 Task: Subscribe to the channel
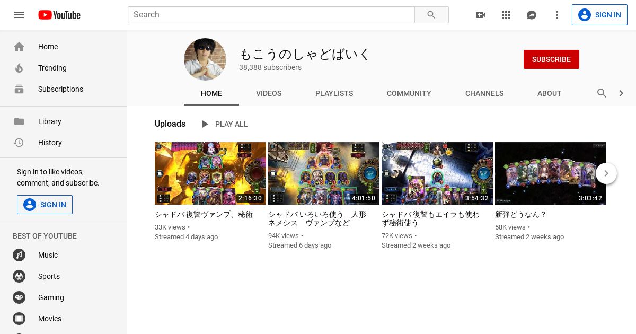pyautogui.click(x=551, y=59)
